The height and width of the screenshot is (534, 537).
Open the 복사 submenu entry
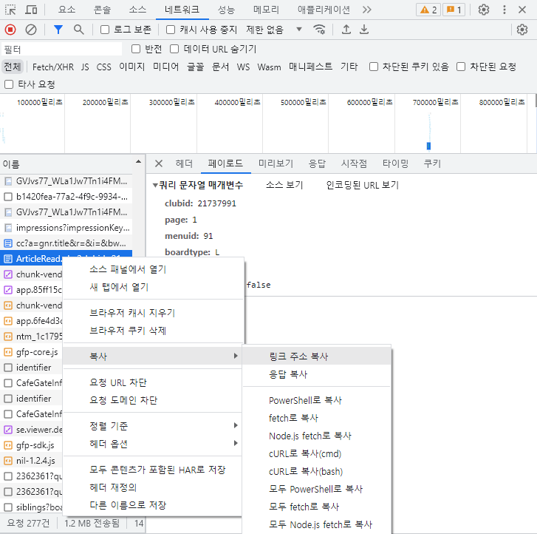pos(153,356)
